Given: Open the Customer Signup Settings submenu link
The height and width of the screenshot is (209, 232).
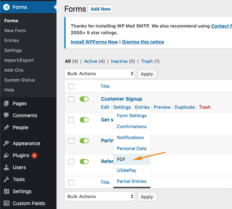Looking at the screenshot, I should (122, 107).
